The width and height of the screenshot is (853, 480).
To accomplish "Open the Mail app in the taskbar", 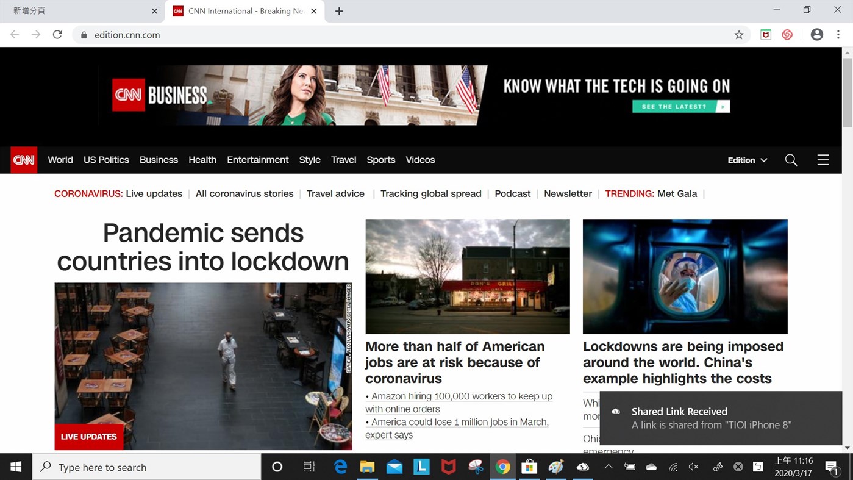I will tap(394, 467).
